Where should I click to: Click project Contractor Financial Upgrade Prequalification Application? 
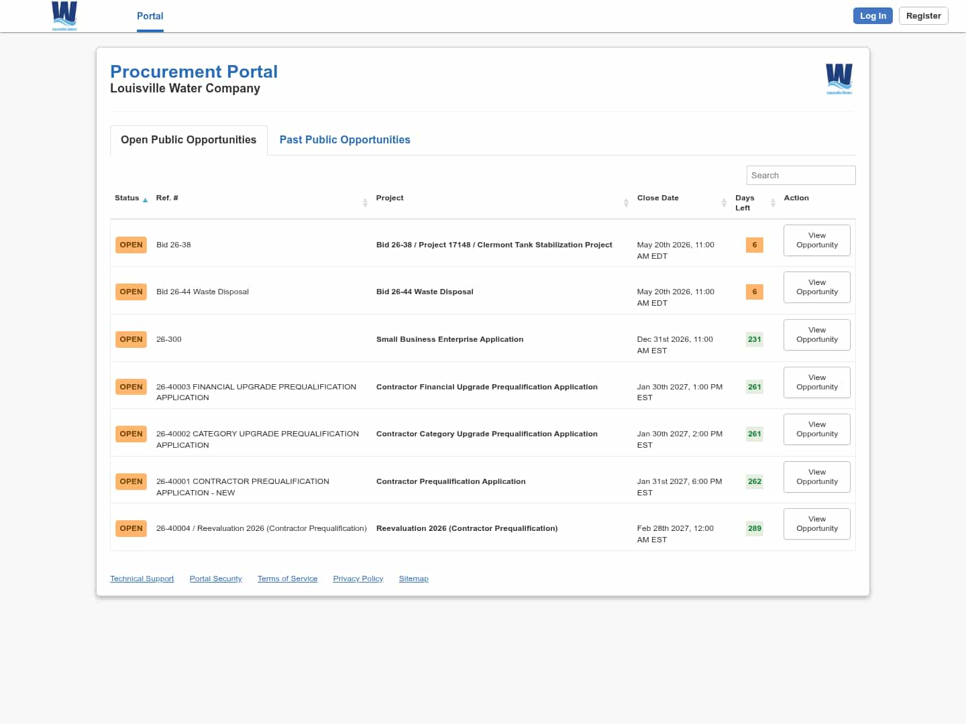[487, 387]
